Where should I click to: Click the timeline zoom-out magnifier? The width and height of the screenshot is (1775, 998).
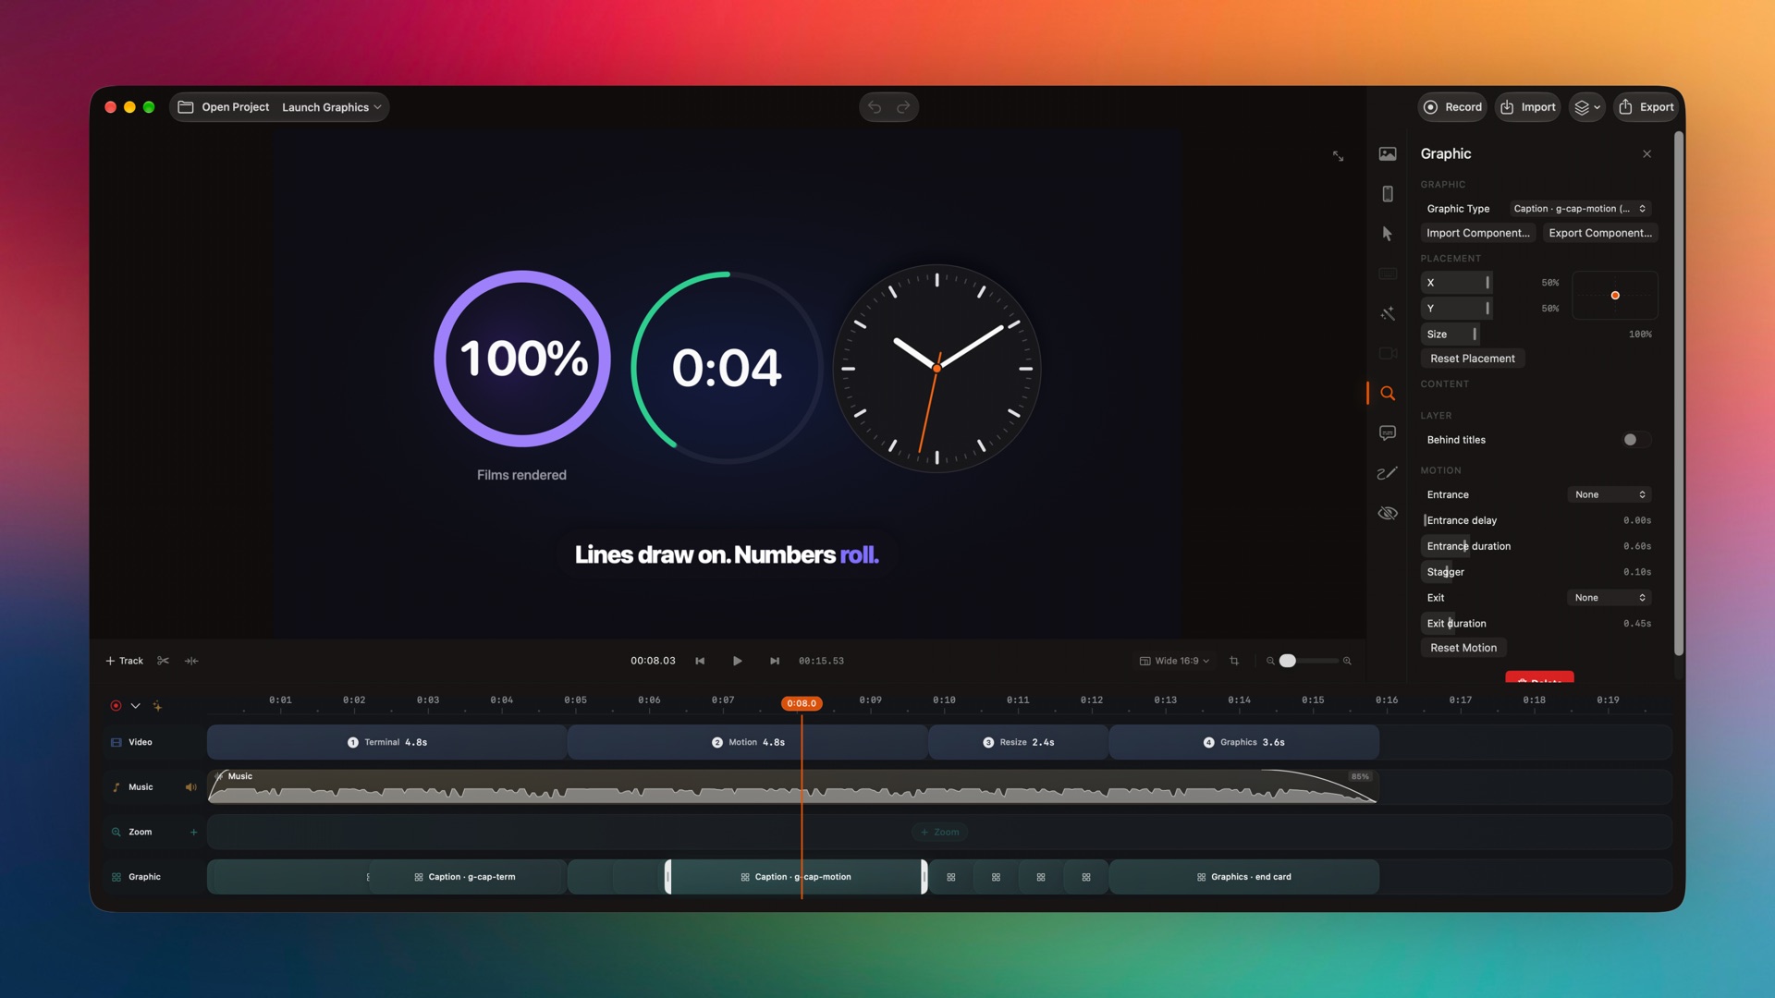point(1270,662)
